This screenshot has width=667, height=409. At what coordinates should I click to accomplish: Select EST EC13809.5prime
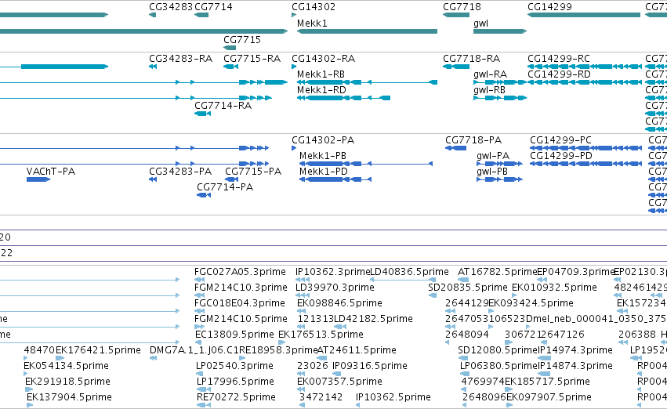(234, 335)
